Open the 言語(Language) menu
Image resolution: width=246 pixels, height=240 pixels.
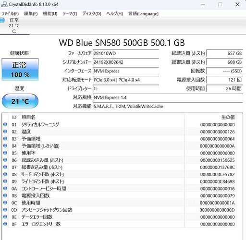click(x=144, y=14)
